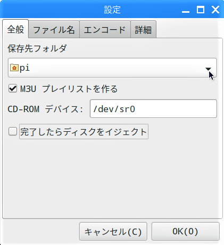Close the 設定 dialog with X

pyautogui.click(x=215, y=10)
